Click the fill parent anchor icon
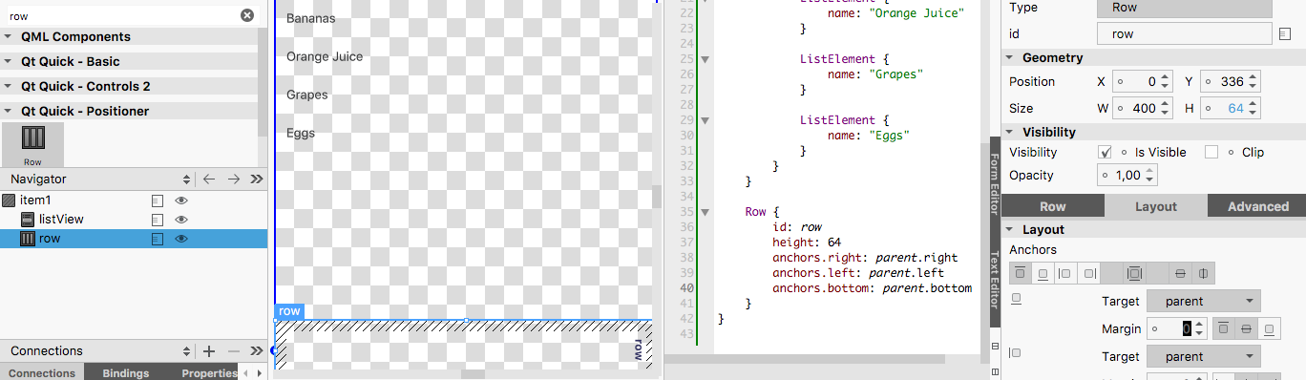This screenshot has height=380, width=1306. [x=1134, y=273]
